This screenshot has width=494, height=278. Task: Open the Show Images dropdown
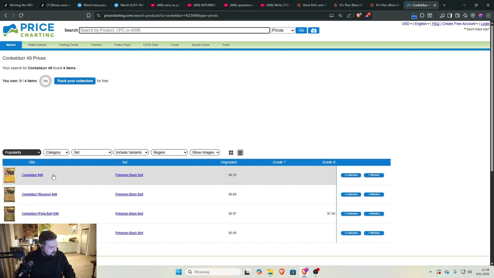coord(205,153)
